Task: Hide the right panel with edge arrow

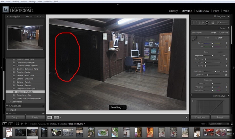Action: [x=234, y=68]
